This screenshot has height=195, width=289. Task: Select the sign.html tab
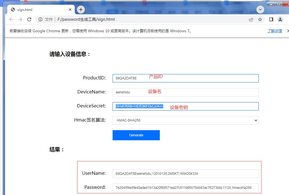coord(37,10)
